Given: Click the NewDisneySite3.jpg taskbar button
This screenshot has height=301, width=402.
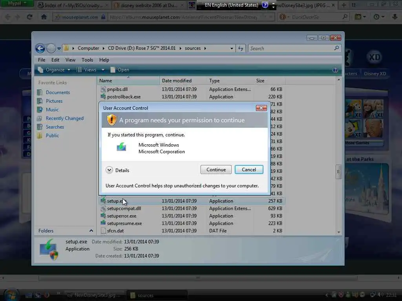Looking at the screenshot, I should (94, 296).
